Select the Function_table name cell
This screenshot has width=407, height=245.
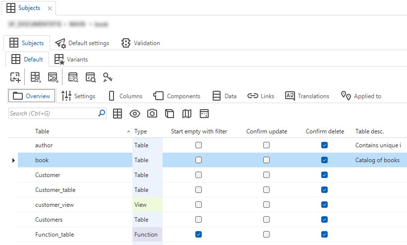coord(75,235)
